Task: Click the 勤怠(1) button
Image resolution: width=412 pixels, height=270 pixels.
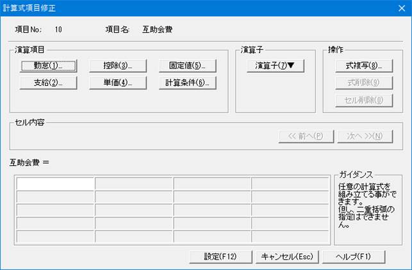Action: 48,66
